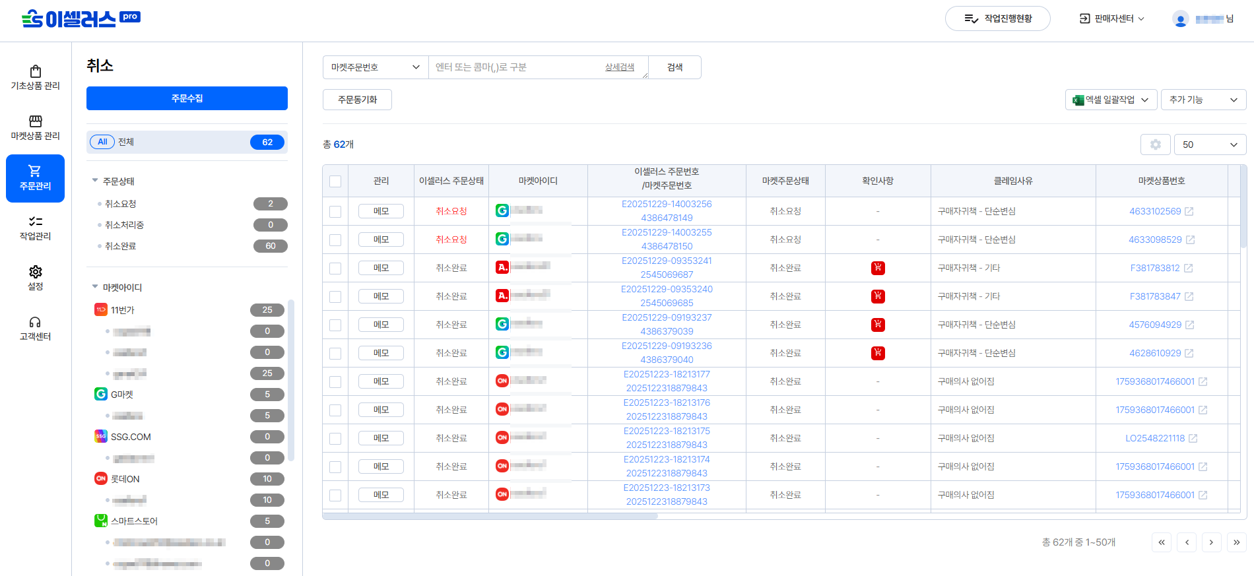Expand the 엑셀 일괄작업 dropdown
Screen dimensions: 1254x576
tap(1111, 100)
